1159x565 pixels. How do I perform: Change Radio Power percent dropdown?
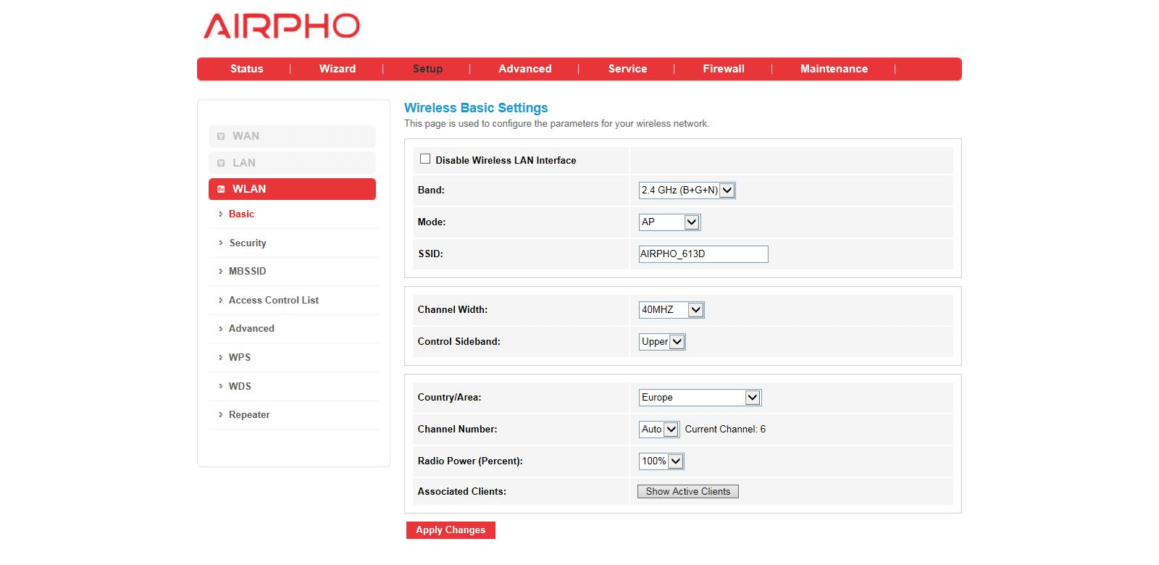[x=661, y=461]
